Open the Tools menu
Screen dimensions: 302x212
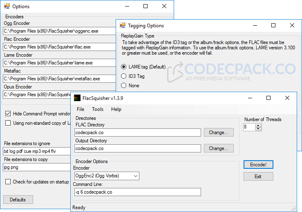click(x=98, y=109)
